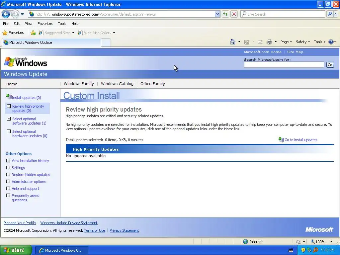Open a new blank tab

point(106,43)
